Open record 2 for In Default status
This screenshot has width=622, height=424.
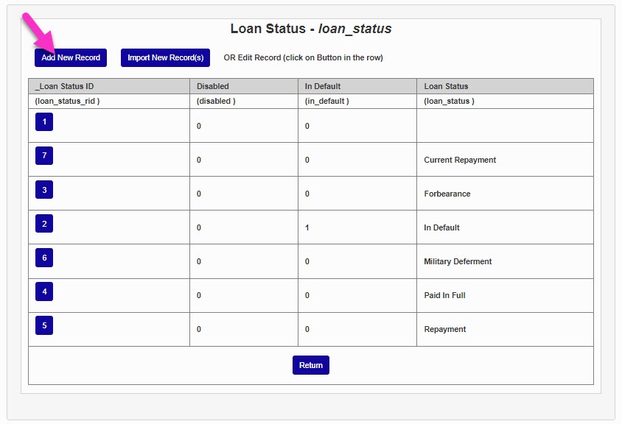click(x=43, y=223)
